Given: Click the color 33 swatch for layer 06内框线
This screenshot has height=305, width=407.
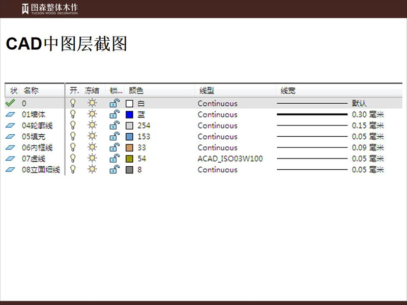Looking at the screenshot, I should coord(129,148).
